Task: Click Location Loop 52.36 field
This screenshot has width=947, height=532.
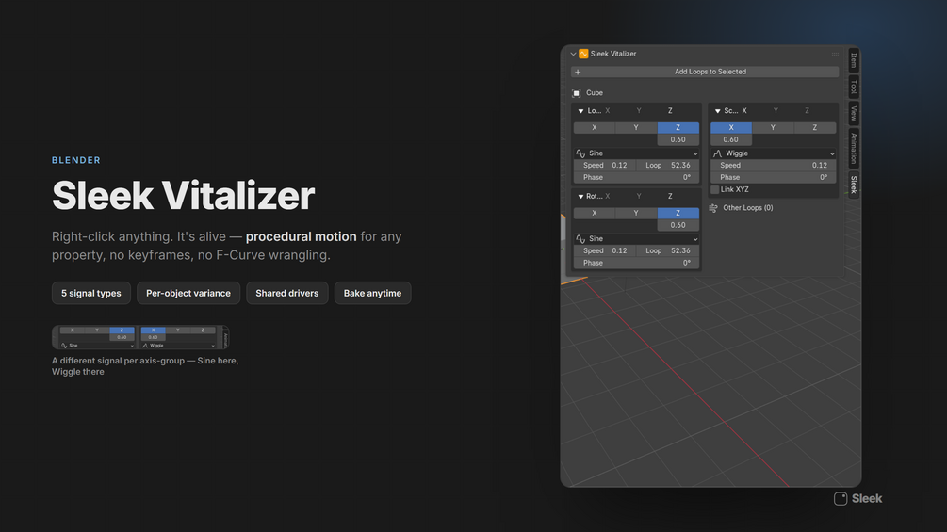Action: pos(668,166)
